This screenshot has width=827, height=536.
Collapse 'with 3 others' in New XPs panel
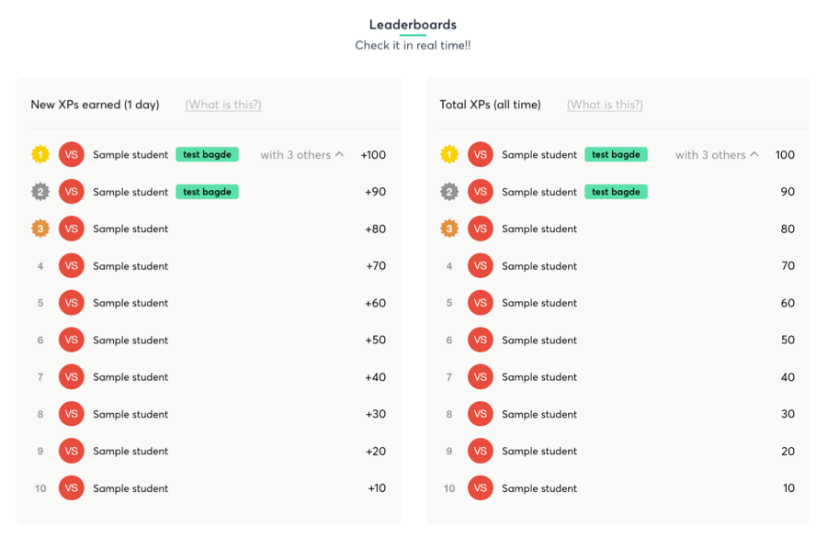(301, 155)
